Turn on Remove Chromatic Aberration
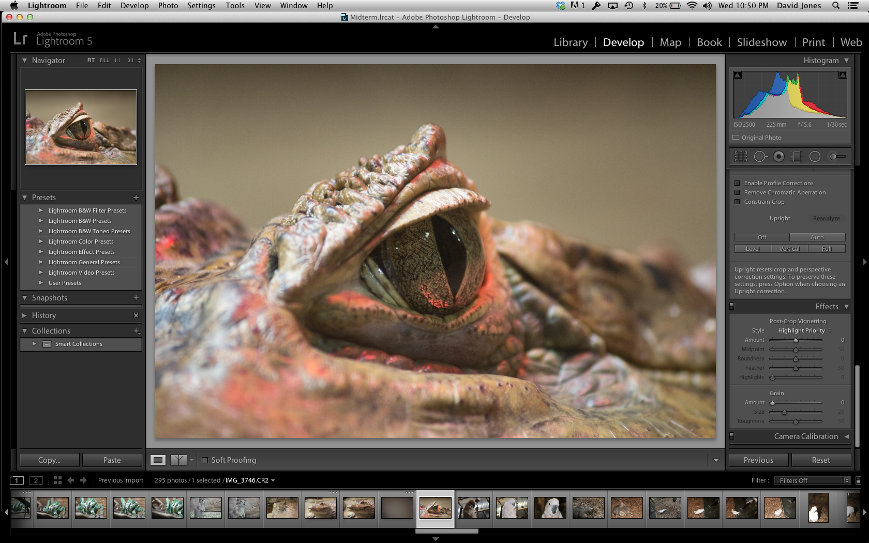Screen dimensions: 869x543 (737, 192)
